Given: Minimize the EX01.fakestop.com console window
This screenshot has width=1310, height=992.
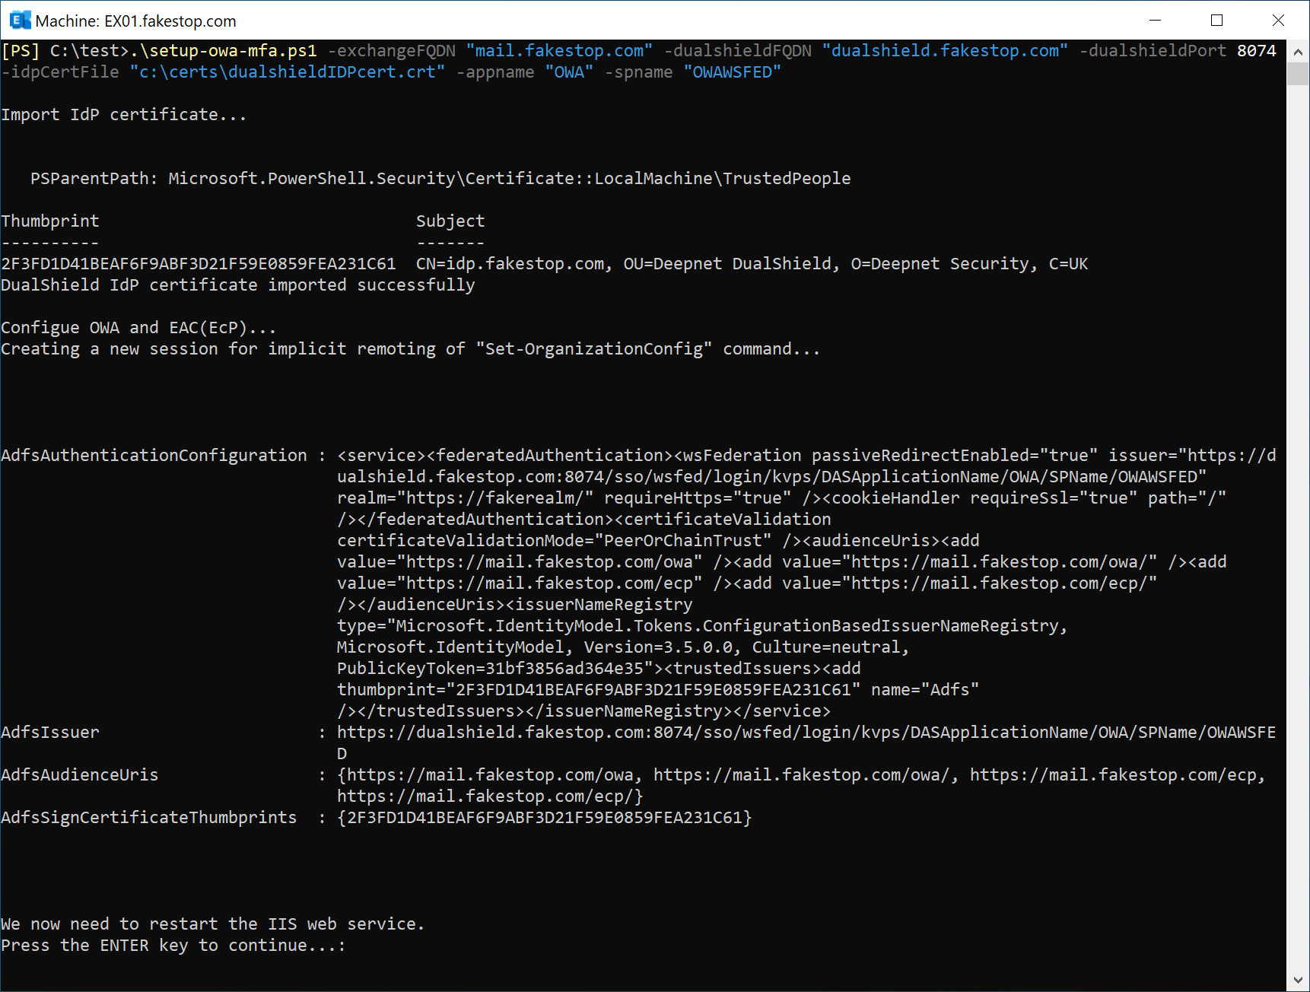Looking at the screenshot, I should click(1155, 21).
